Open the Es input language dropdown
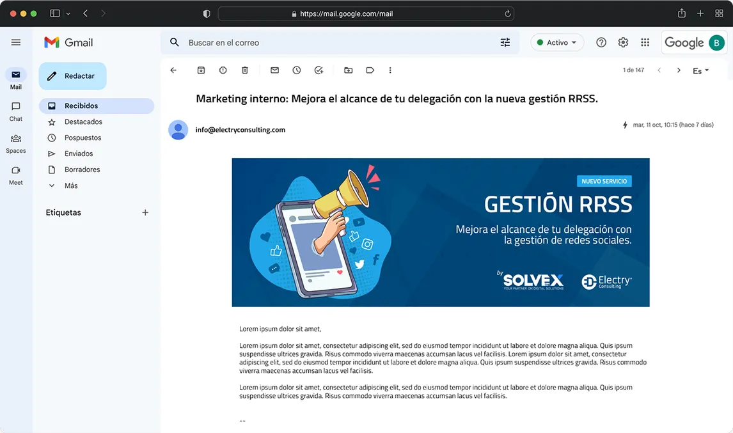The width and height of the screenshot is (733, 433). tap(700, 71)
